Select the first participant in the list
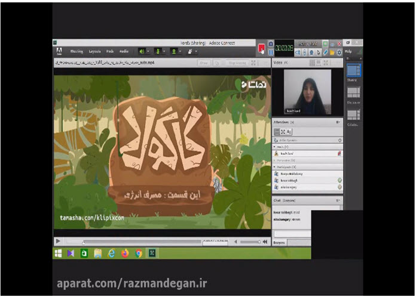 307,174
